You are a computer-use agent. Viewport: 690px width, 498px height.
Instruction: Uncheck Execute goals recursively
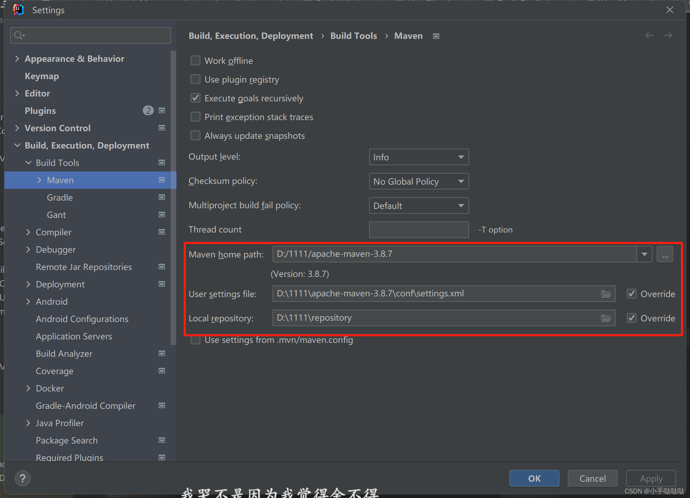[196, 98]
